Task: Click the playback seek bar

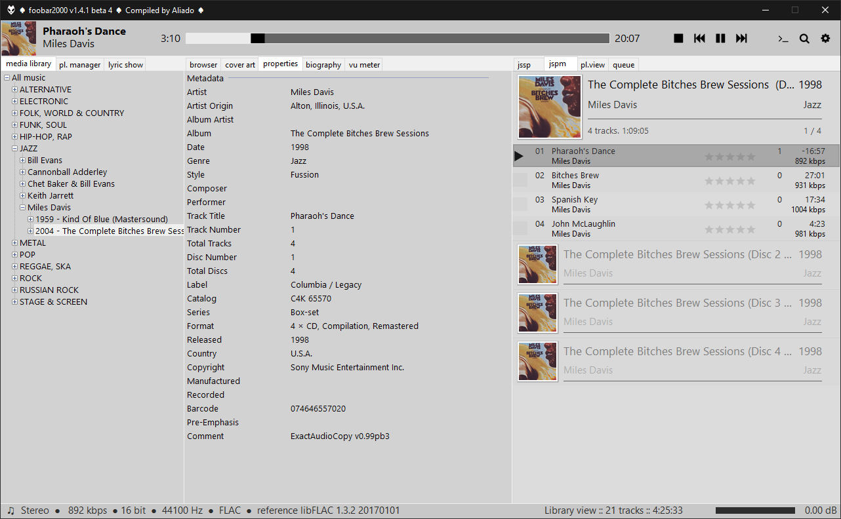Action: pos(397,39)
